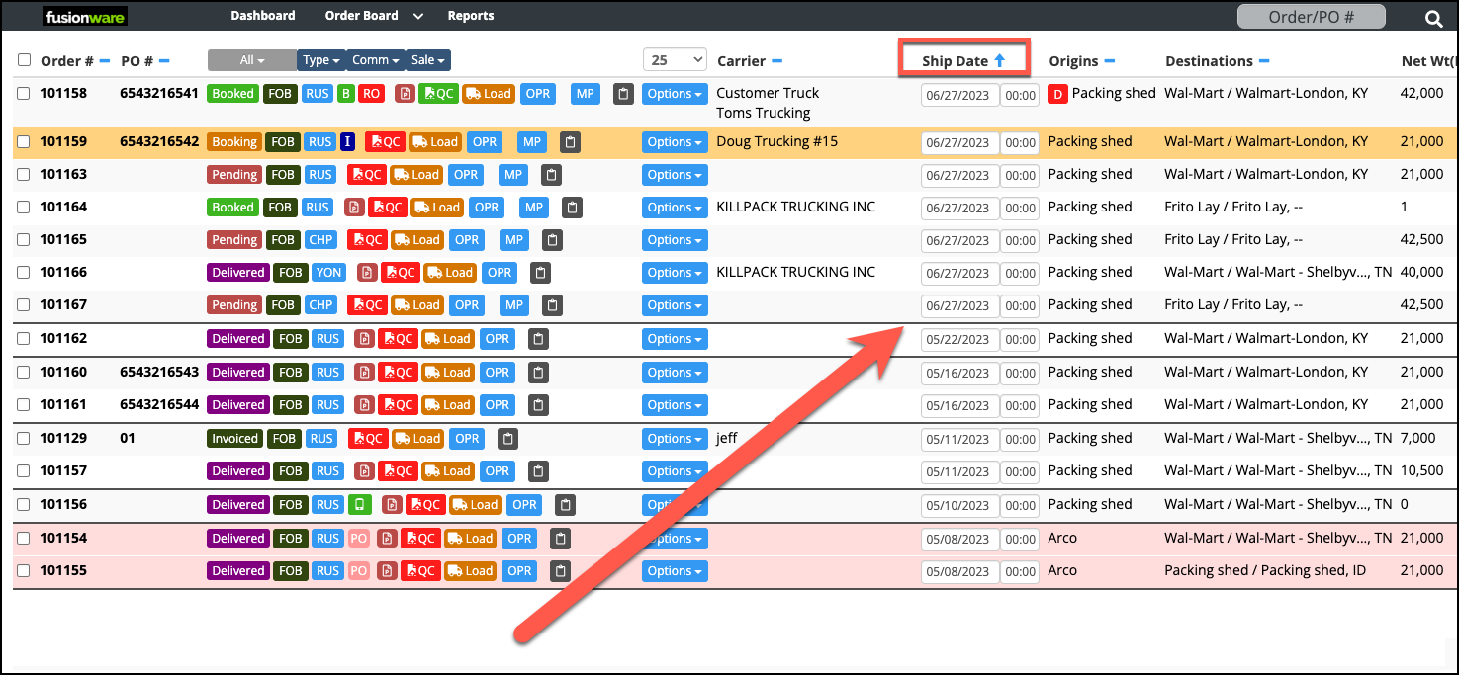Image resolution: width=1459 pixels, height=675 pixels.
Task: Click the clipboard icon for order 101155
Action: click(x=560, y=571)
